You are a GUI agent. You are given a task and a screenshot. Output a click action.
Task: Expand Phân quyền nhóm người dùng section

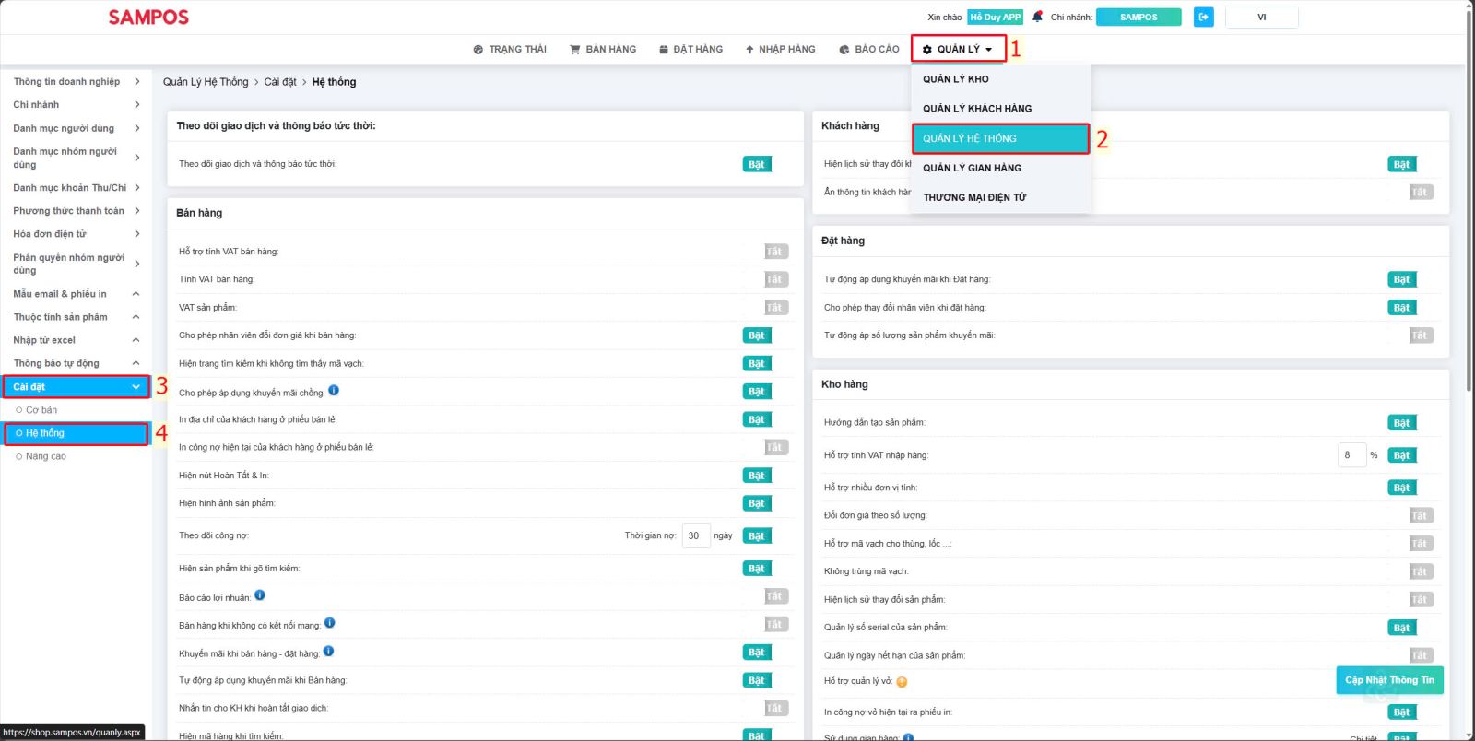tap(77, 264)
